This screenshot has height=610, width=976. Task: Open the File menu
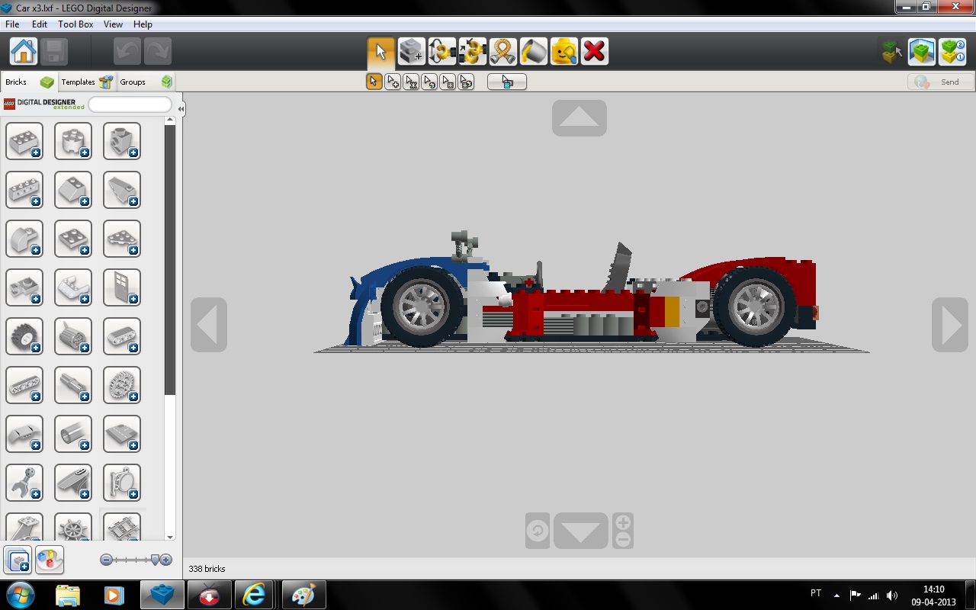pyautogui.click(x=12, y=24)
